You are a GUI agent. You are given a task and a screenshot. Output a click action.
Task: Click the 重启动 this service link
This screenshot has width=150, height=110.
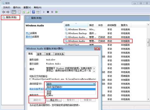tap(29, 37)
